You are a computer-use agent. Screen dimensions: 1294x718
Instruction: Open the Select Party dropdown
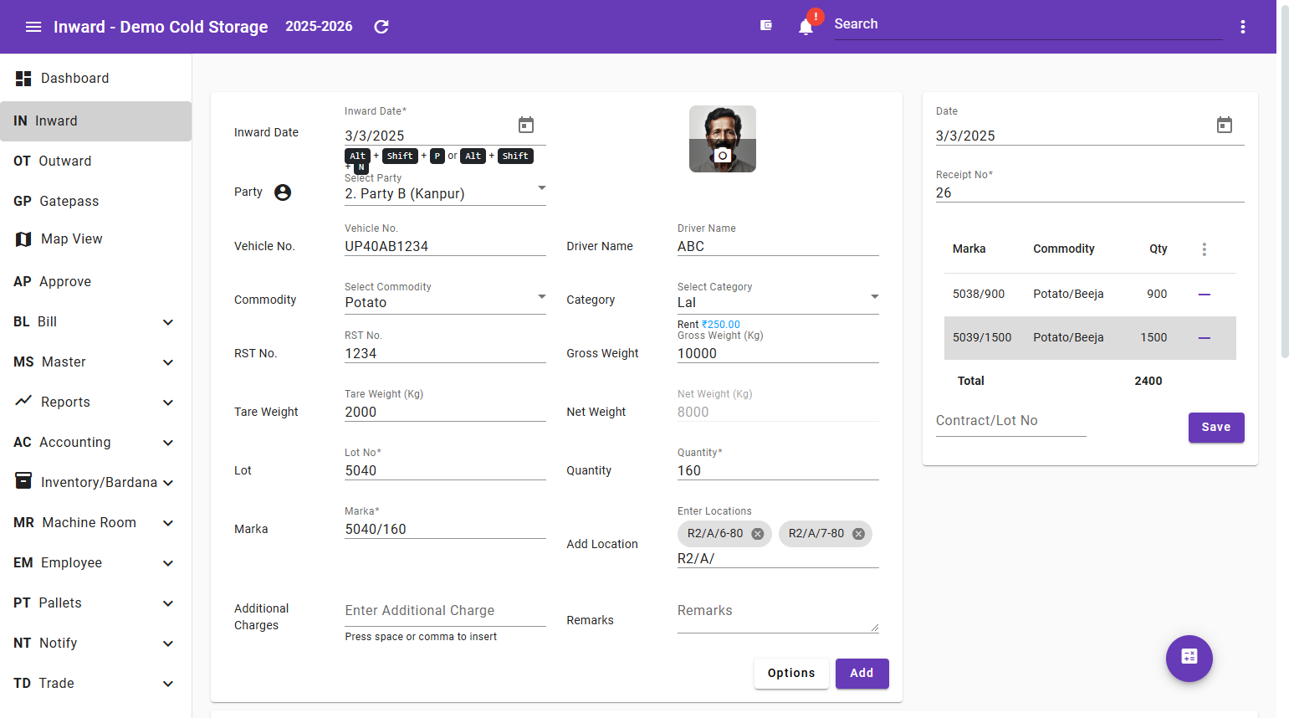[x=541, y=188]
